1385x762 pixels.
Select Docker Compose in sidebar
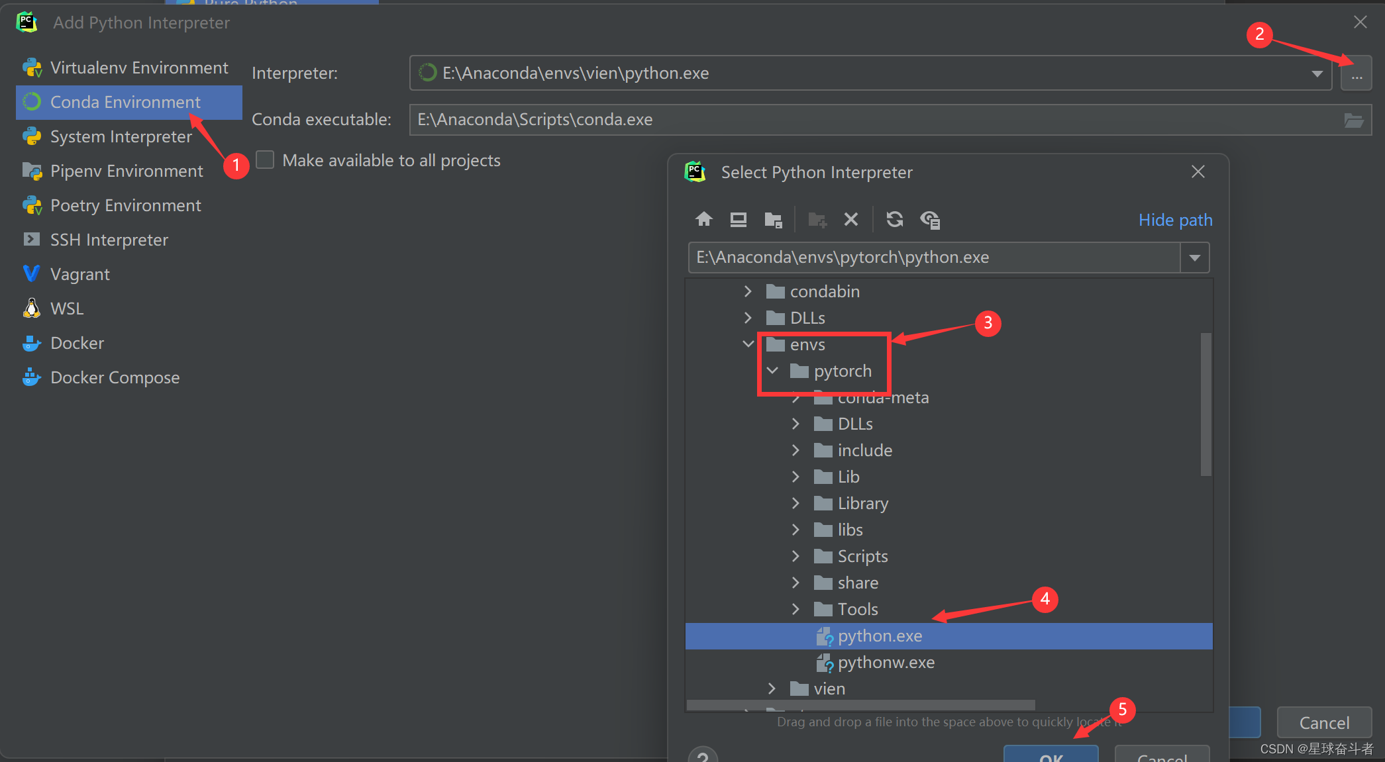115,377
